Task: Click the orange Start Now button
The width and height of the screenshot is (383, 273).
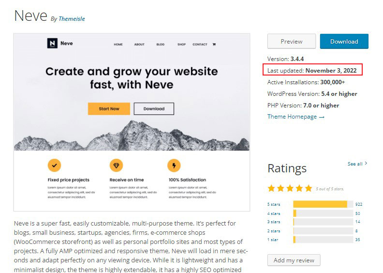Action: [109, 109]
